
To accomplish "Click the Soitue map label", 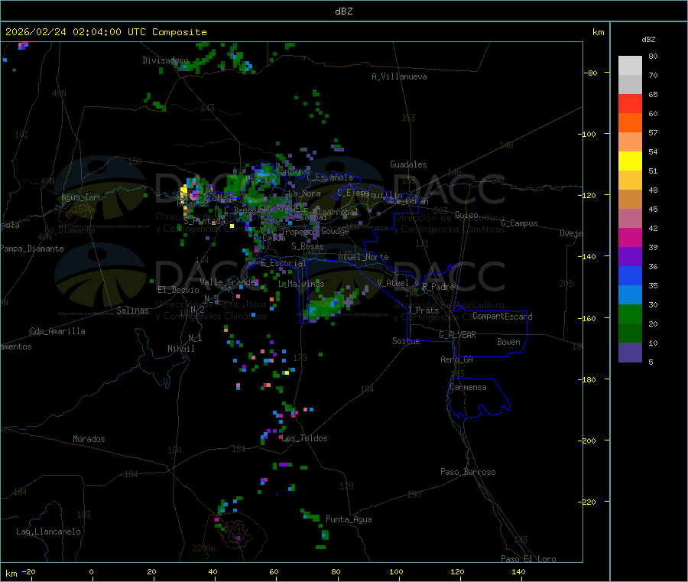I will (x=407, y=341).
